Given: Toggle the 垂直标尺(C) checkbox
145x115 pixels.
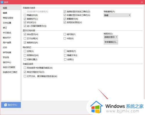Looking at the screenshot, I should point(25,19).
